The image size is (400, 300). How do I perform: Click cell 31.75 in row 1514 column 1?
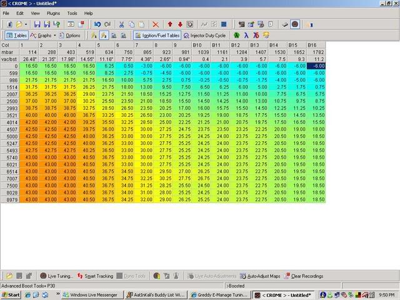coord(29,87)
